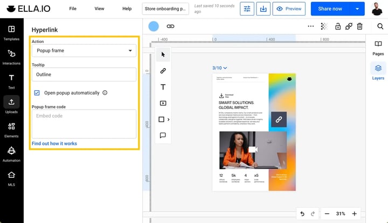Select the woman photo on the page

tap(253, 150)
